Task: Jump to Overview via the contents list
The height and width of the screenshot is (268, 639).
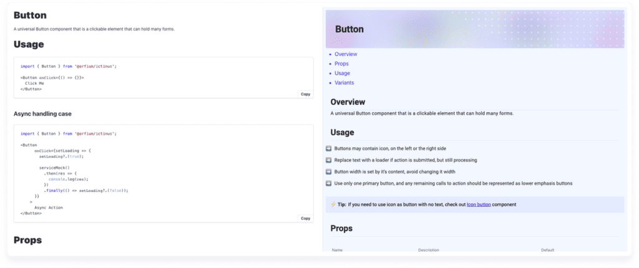Action: (346, 54)
